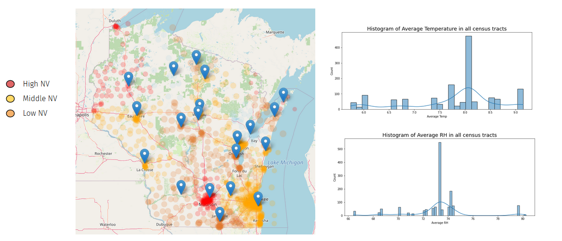This screenshot has height=241, width=562.
Task: Click the tallest bar in temperature histogram
Action: [468, 73]
